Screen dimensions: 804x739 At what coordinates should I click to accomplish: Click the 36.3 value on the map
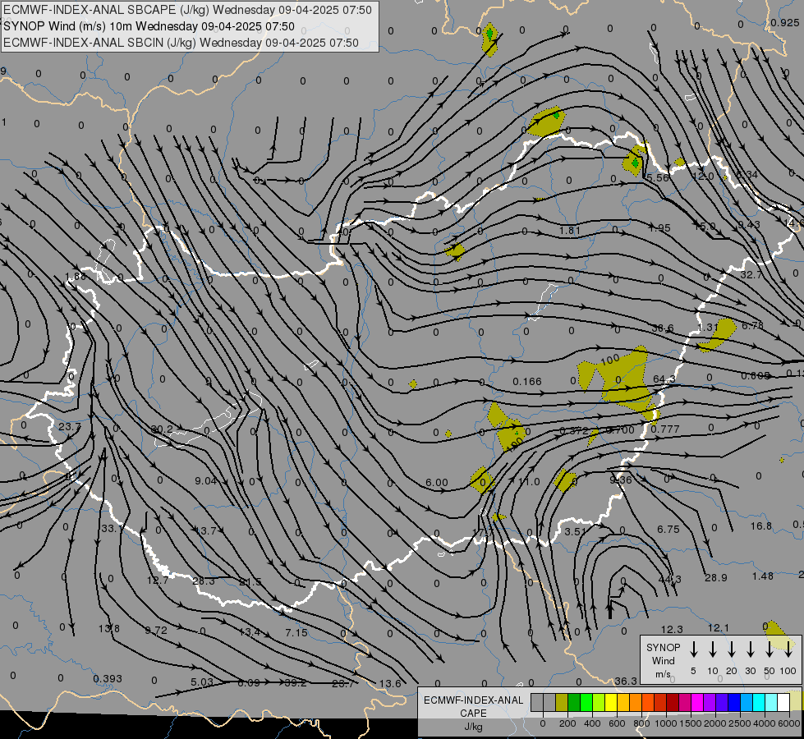(626, 681)
